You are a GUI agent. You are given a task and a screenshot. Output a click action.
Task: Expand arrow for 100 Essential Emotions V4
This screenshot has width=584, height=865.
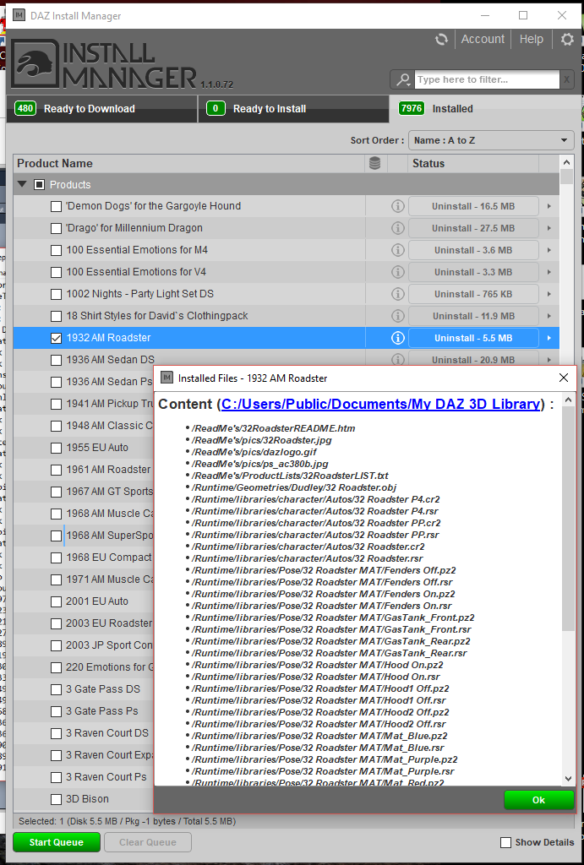[549, 272]
